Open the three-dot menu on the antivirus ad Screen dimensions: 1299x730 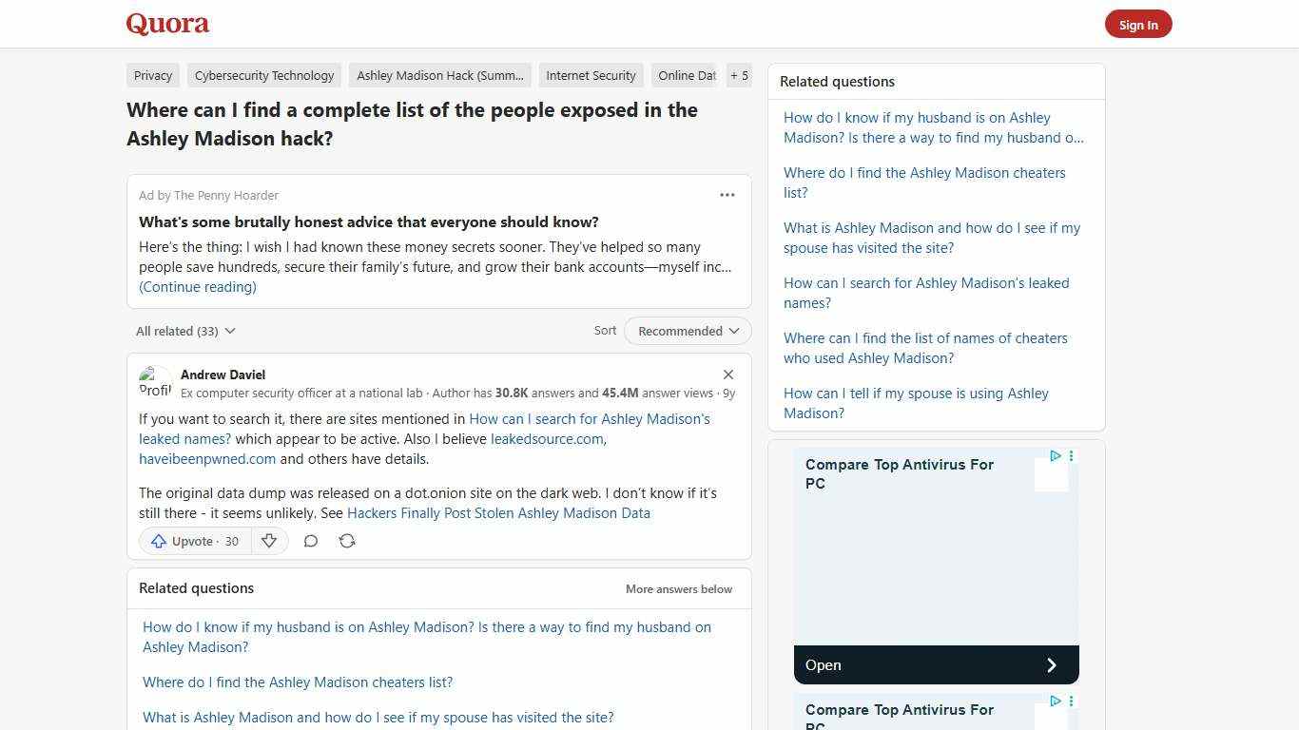click(1071, 456)
